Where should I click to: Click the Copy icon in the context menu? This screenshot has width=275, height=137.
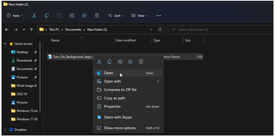click(110, 61)
